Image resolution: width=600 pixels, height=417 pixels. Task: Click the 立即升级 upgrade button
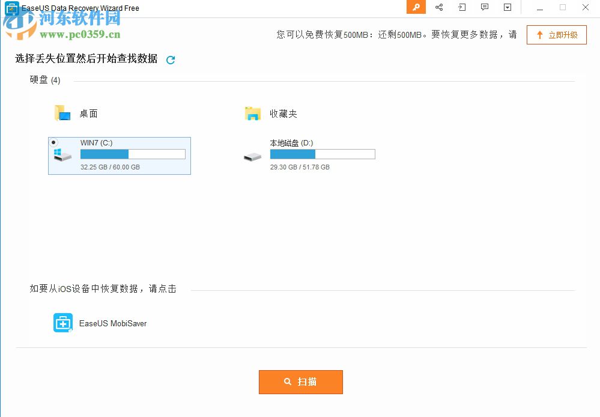point(556,34)
